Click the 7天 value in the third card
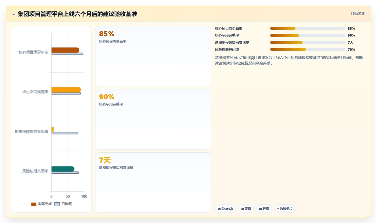The height and width of the screenshot is (223, 377). pyautogui.click(x=105, y=160)
